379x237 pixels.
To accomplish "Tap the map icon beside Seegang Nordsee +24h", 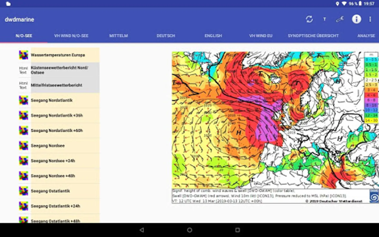I will click(23, 161).
